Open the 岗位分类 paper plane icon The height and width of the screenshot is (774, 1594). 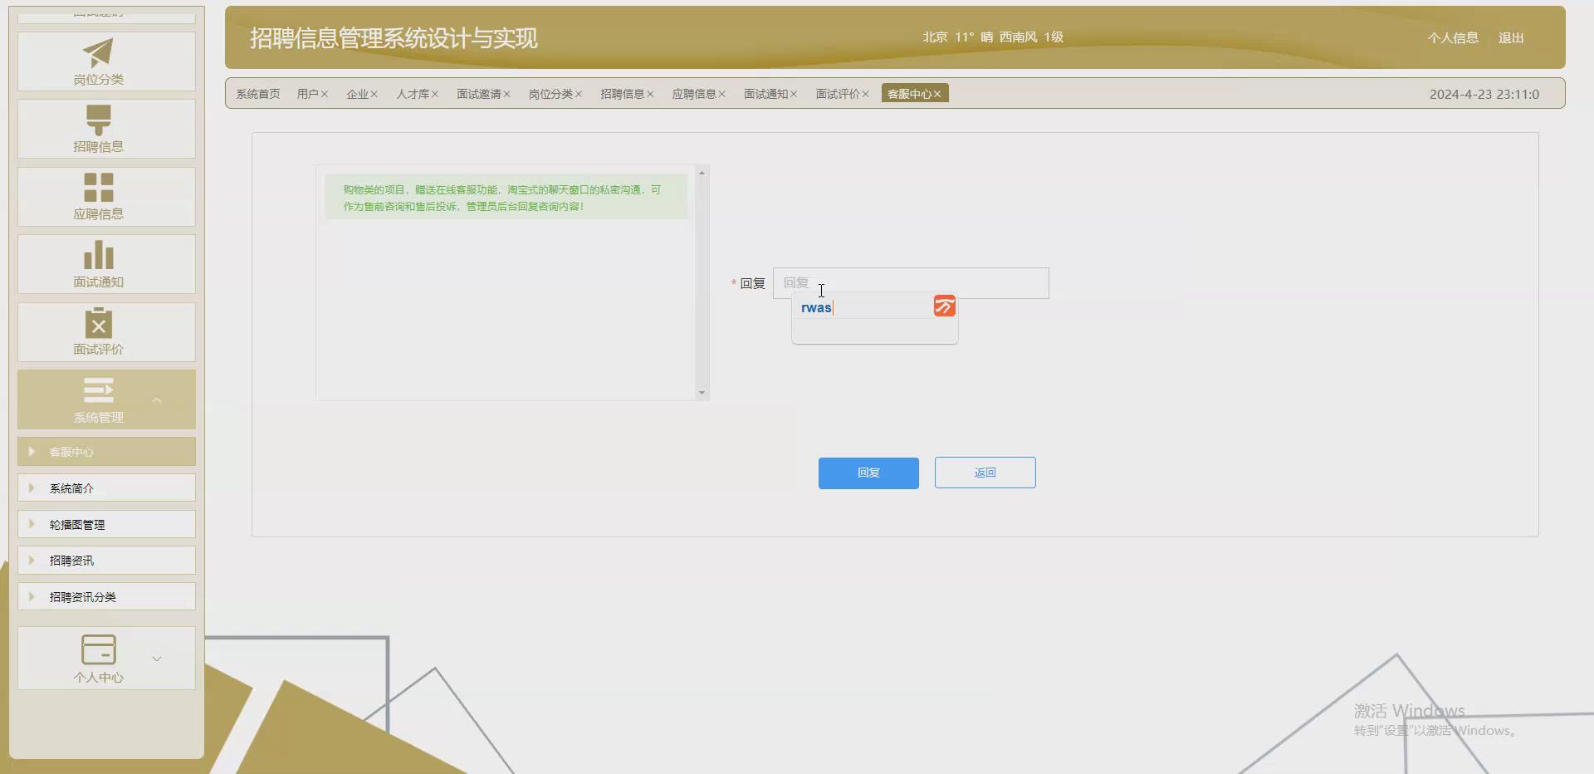(98, 52)
